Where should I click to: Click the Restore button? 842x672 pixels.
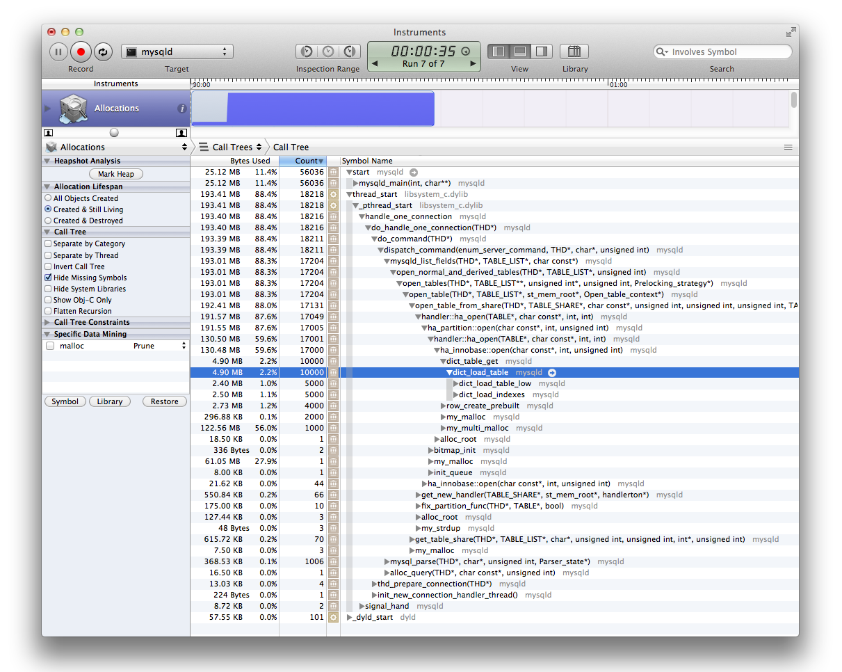(x=165, y=401)
